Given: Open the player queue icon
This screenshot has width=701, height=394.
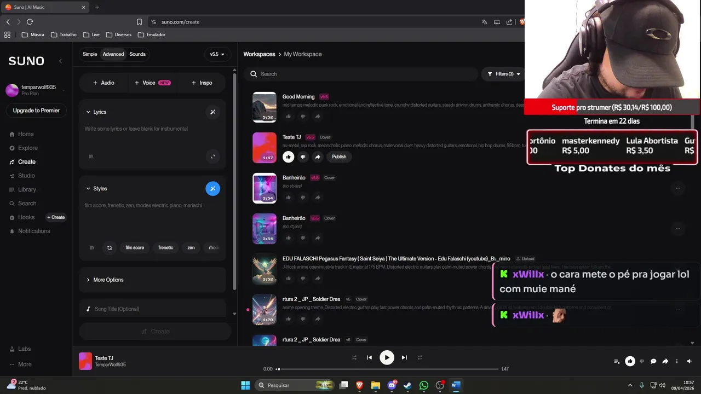Looking at the screenshot, I should 617,361.
